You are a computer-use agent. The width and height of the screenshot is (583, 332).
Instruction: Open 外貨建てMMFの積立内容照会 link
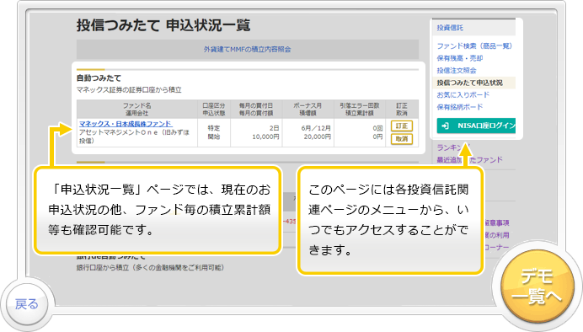[247, 49]
